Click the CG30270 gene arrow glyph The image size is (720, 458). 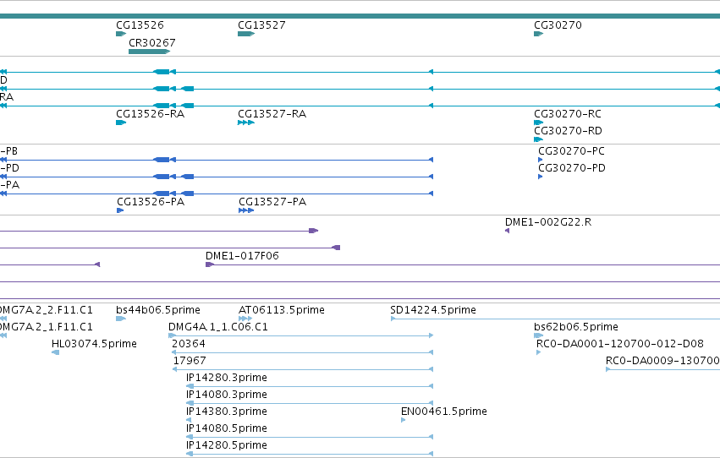pos(539,34)
